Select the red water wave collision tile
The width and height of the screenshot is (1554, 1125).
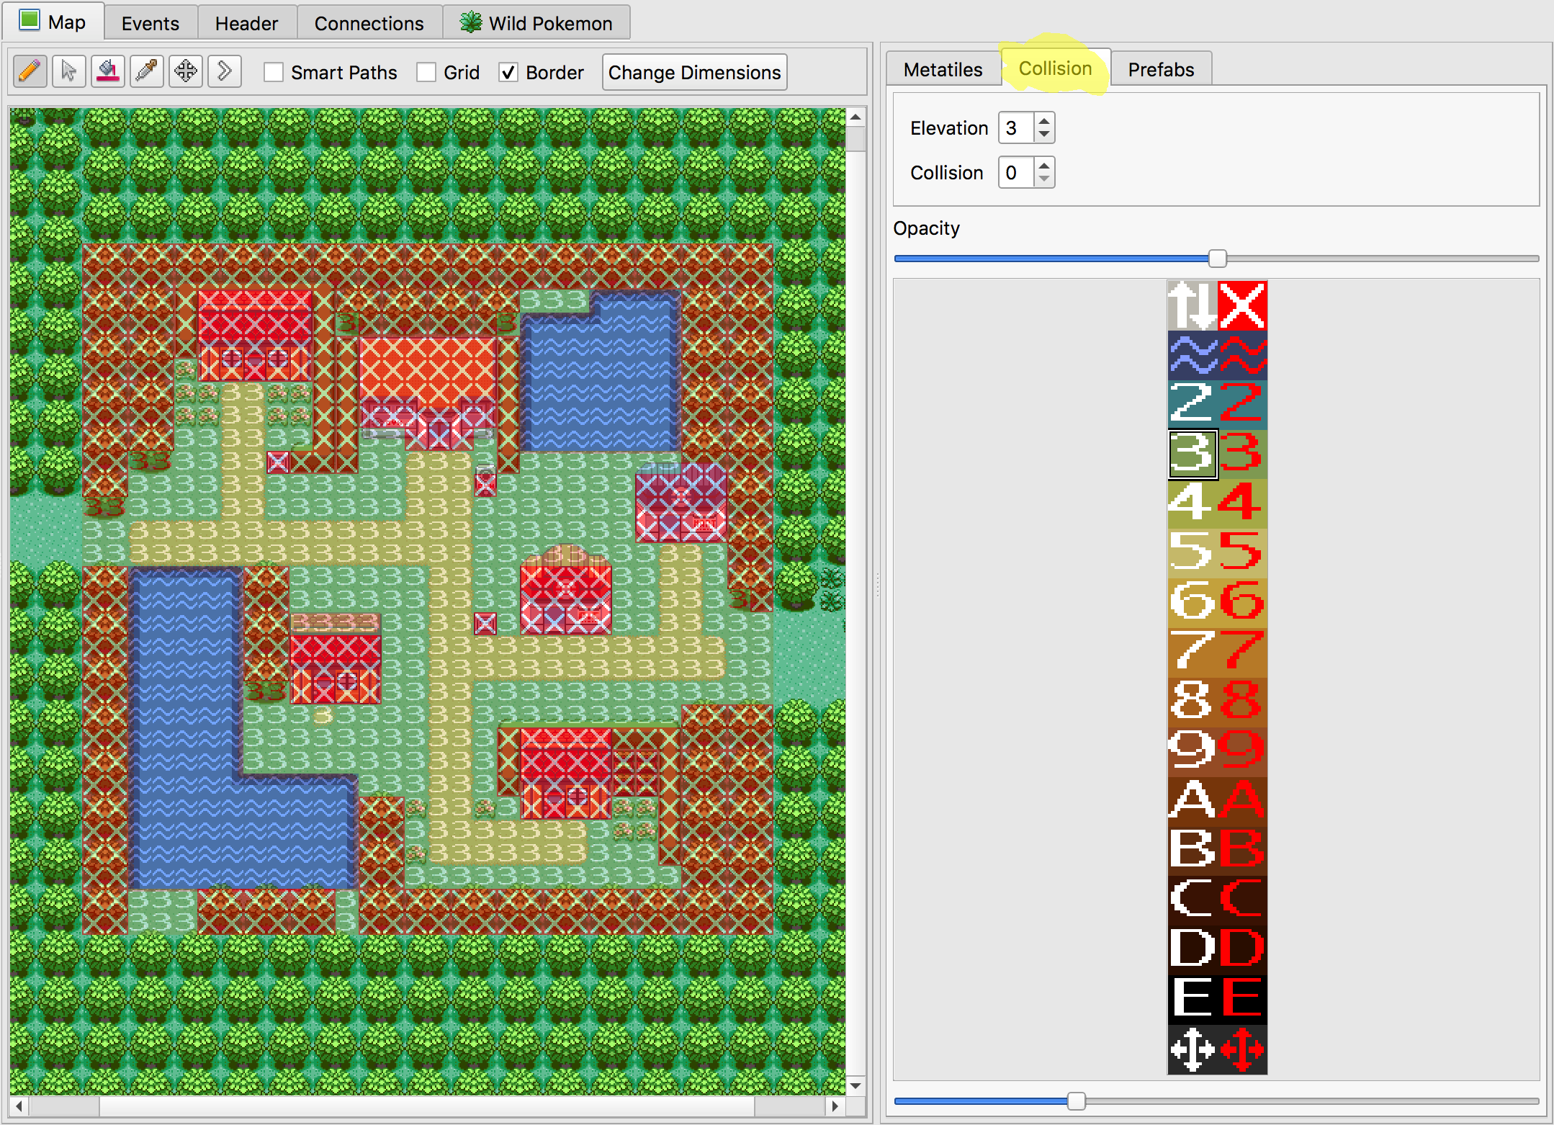click(x=1242, y=355)
